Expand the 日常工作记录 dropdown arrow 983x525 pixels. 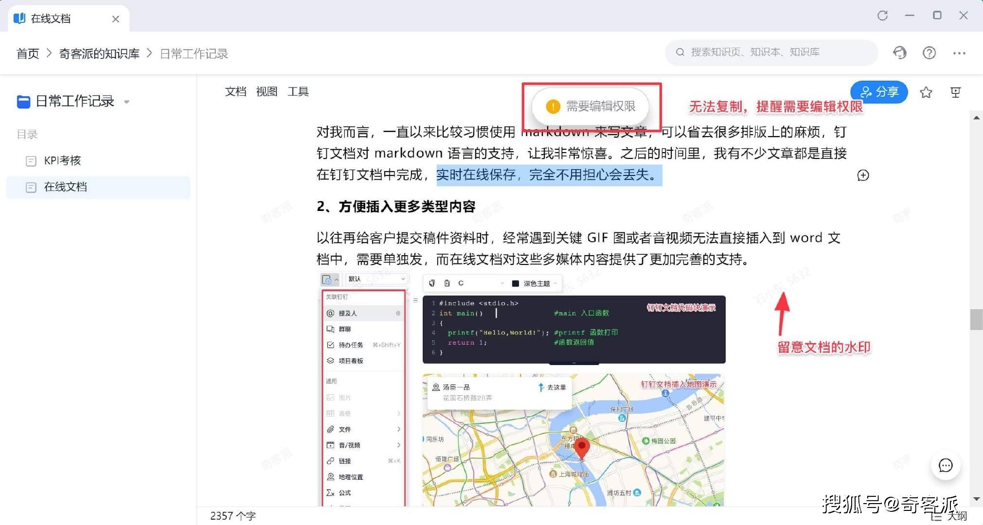pos(127,102)
